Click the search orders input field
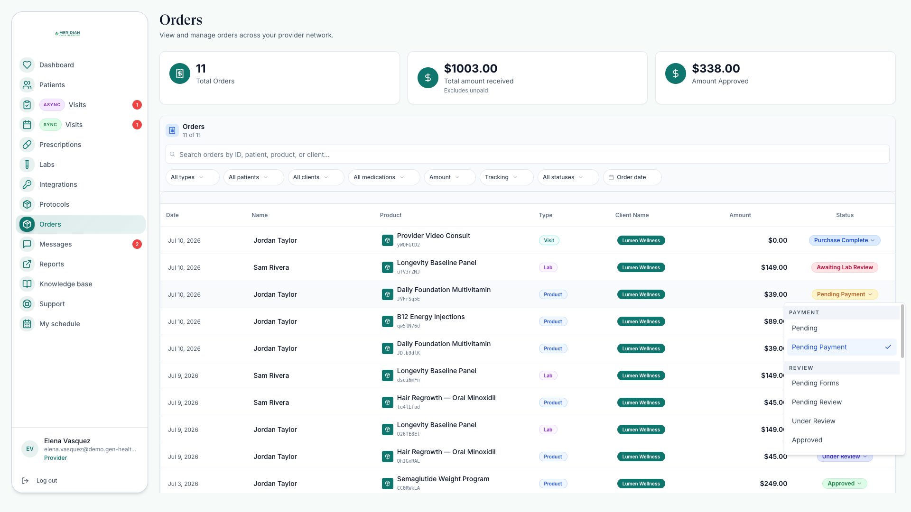Image resolution: width=911 pixels, height=512 pixels. tap(527, 155)
